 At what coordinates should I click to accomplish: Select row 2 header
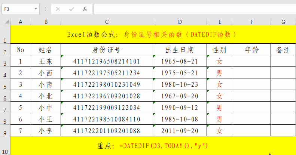[5, 49]
